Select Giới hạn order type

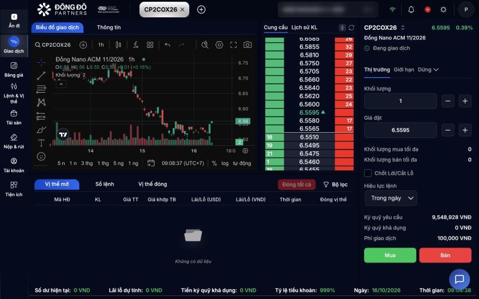[x=404, y=69]
